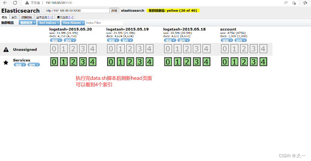Screen dimensions: 311x161
Task: Switch to the 索引 indices tab
Action: 14,17
